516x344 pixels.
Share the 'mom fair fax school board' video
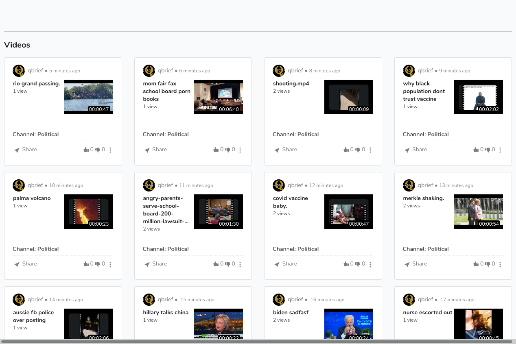tap(155, 150)
